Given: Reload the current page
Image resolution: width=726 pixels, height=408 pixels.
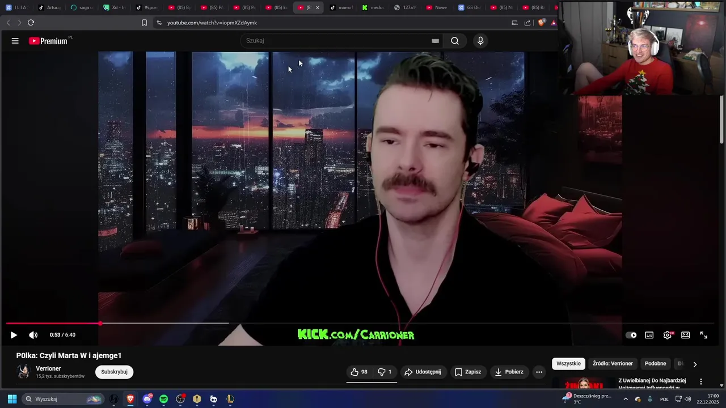Looking at the screenshot, I should coord(31,23).
